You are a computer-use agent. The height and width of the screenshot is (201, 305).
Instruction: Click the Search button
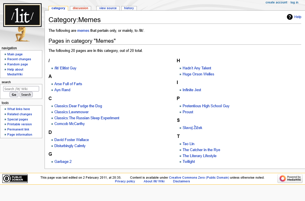tap(26, 95)
